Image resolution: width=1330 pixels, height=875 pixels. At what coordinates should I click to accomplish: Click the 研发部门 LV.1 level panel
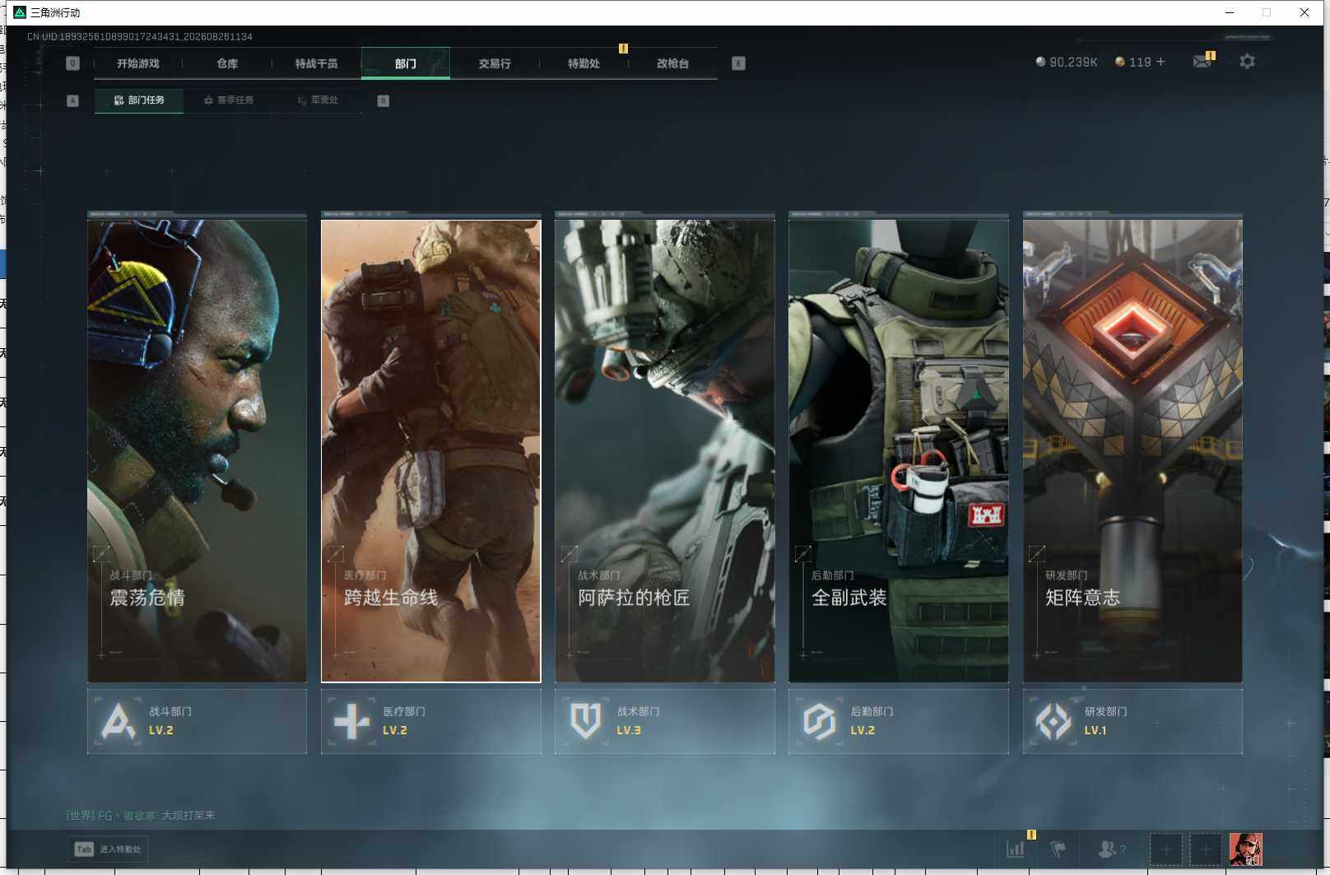[1132, 721]
